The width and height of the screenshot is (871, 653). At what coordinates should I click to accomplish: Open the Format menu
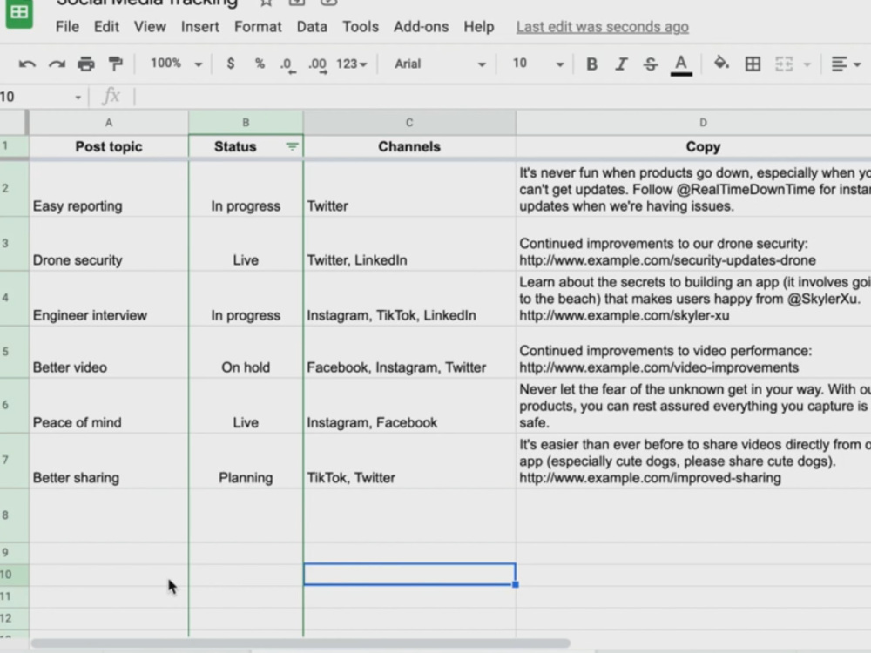[258, 27]
